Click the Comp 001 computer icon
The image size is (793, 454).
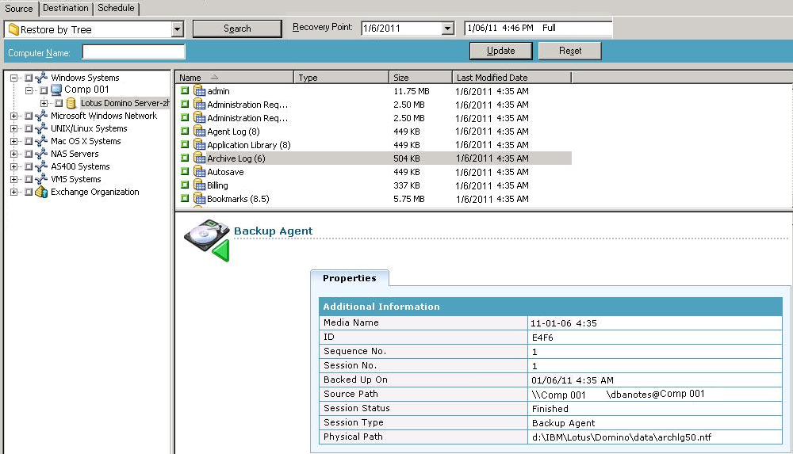pyautogui.click(x=56, y=90)
